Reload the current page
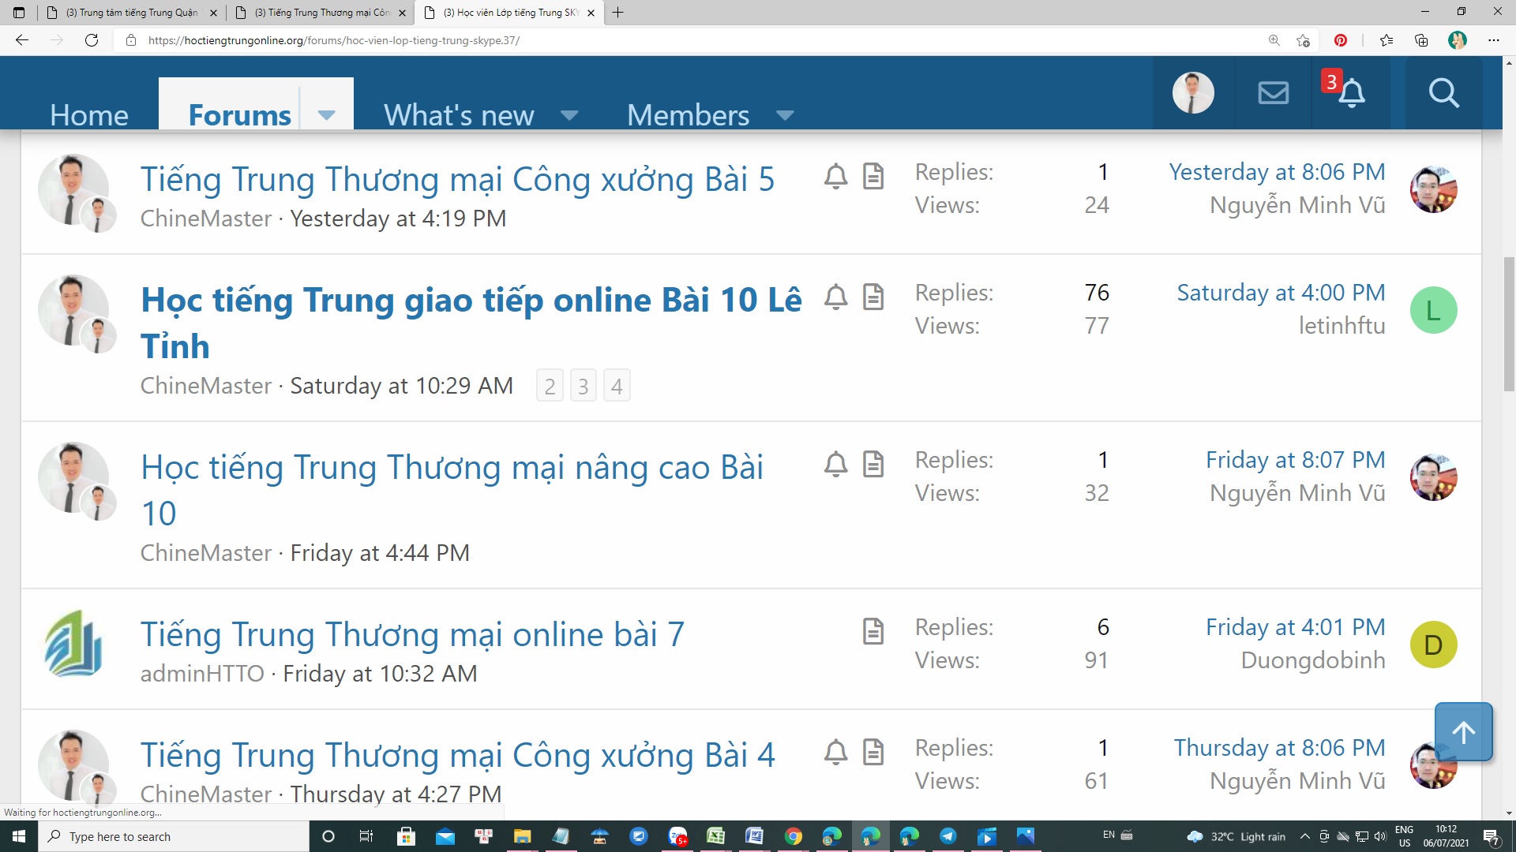The image size is (1516, 852). (x=92, y=40)
